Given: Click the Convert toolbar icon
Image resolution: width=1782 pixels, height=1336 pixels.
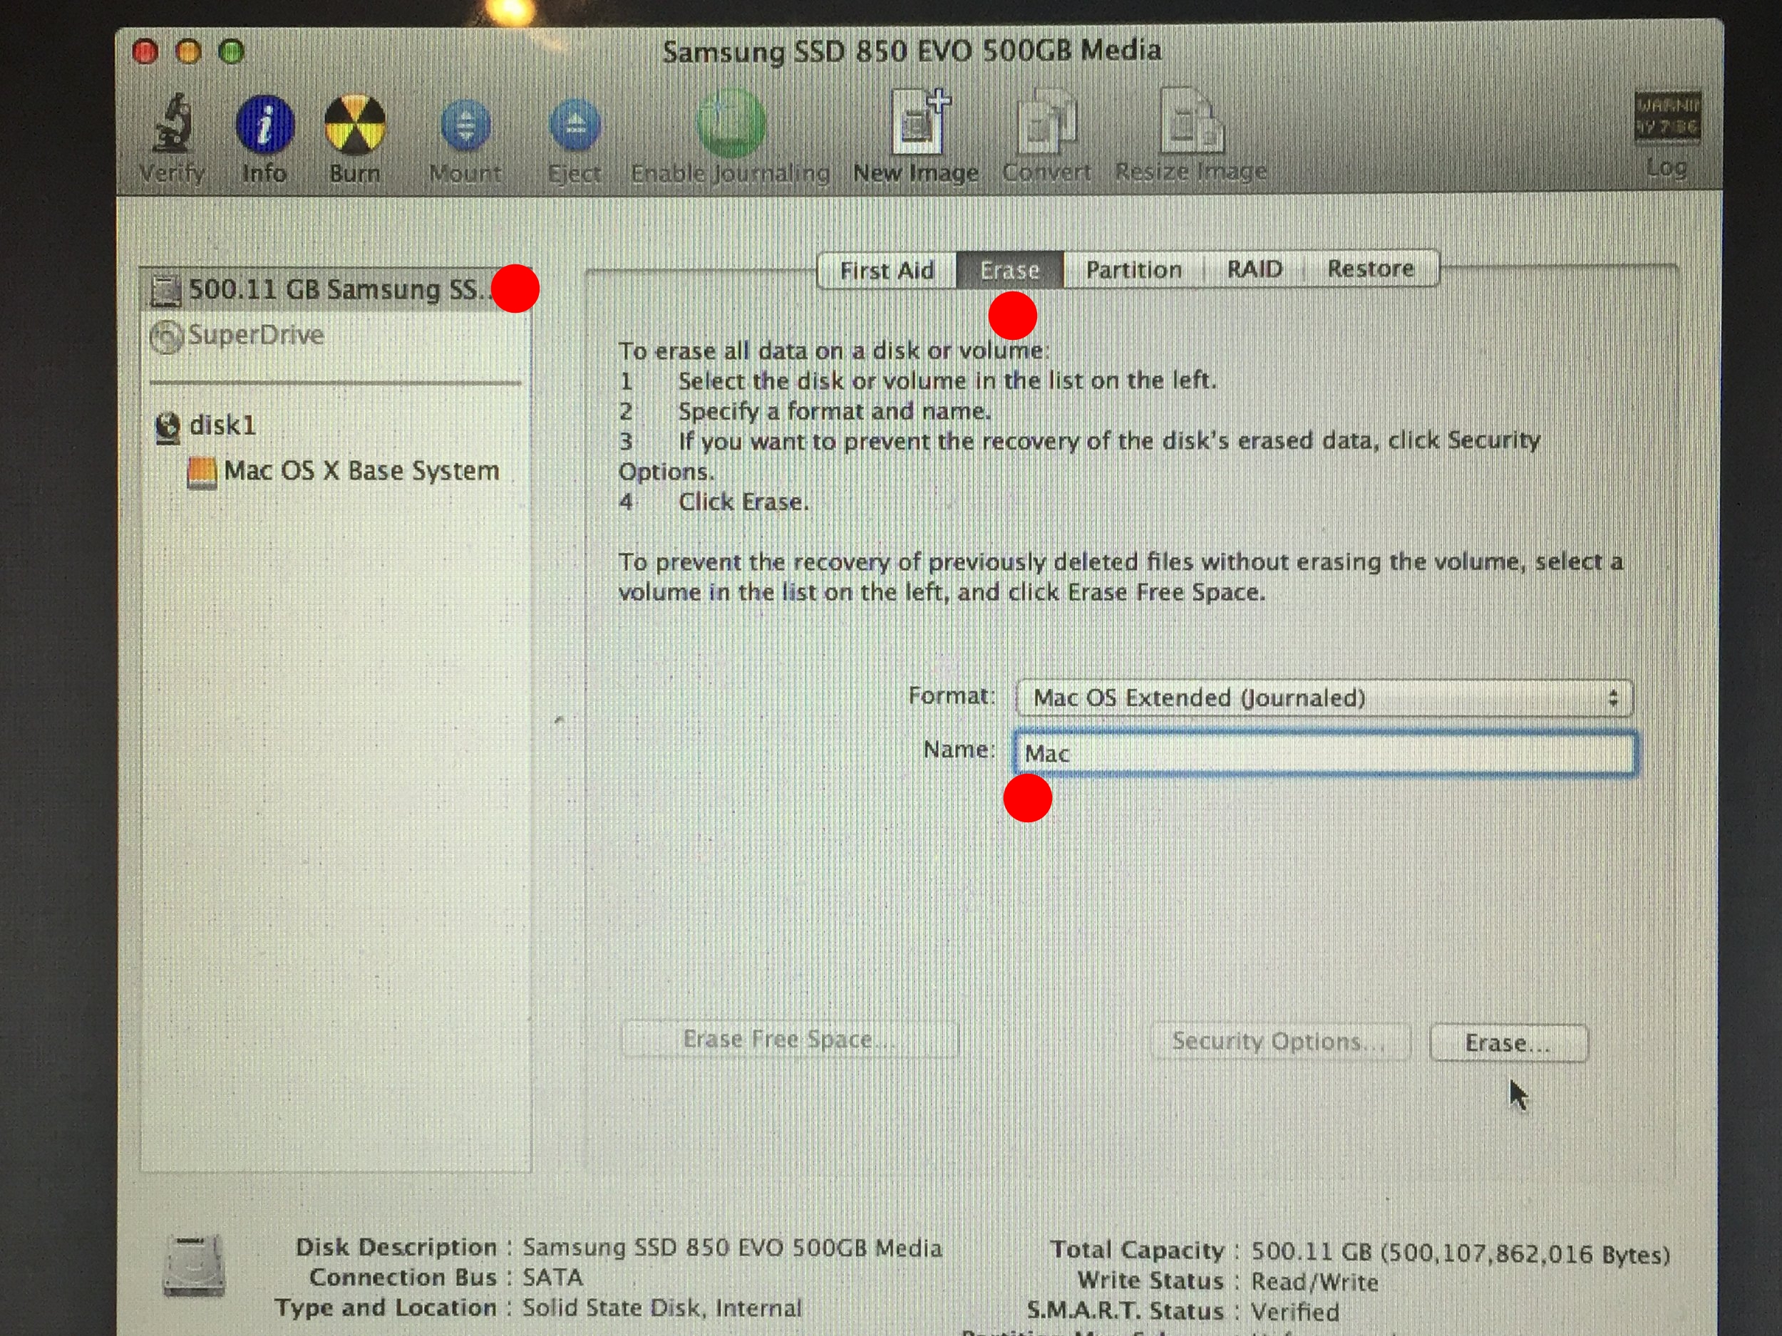Looking at the screenshot, I should tap(1046, 122).
